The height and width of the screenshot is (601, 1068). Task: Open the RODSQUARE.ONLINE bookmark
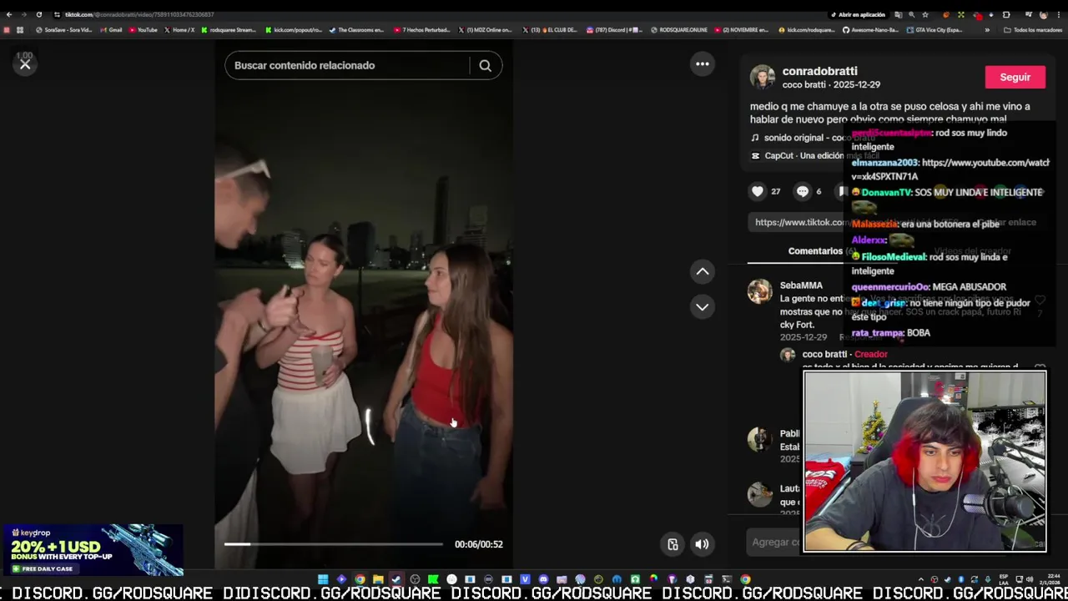679,30
